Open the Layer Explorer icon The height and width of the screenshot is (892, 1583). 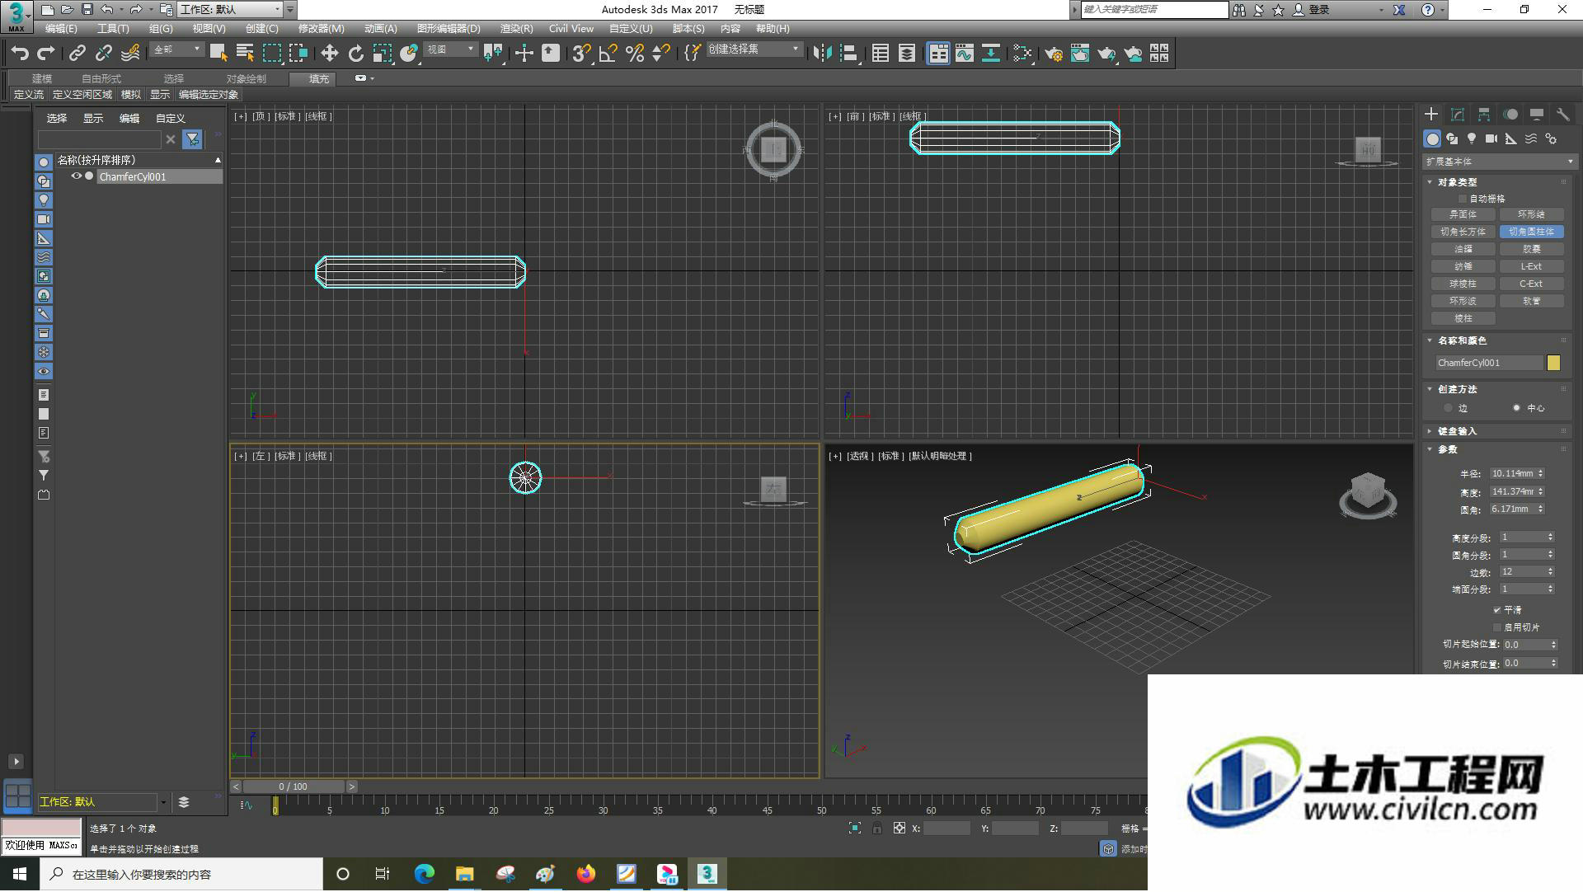click(x=907, y=54)
